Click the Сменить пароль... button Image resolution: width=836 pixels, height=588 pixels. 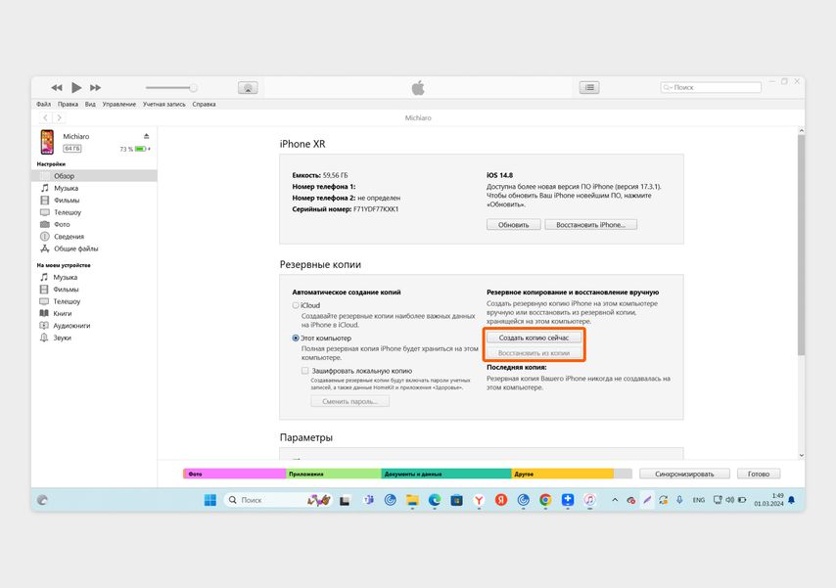349,401
